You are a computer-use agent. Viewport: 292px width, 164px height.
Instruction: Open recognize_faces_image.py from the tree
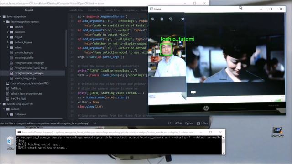point(29,63)
